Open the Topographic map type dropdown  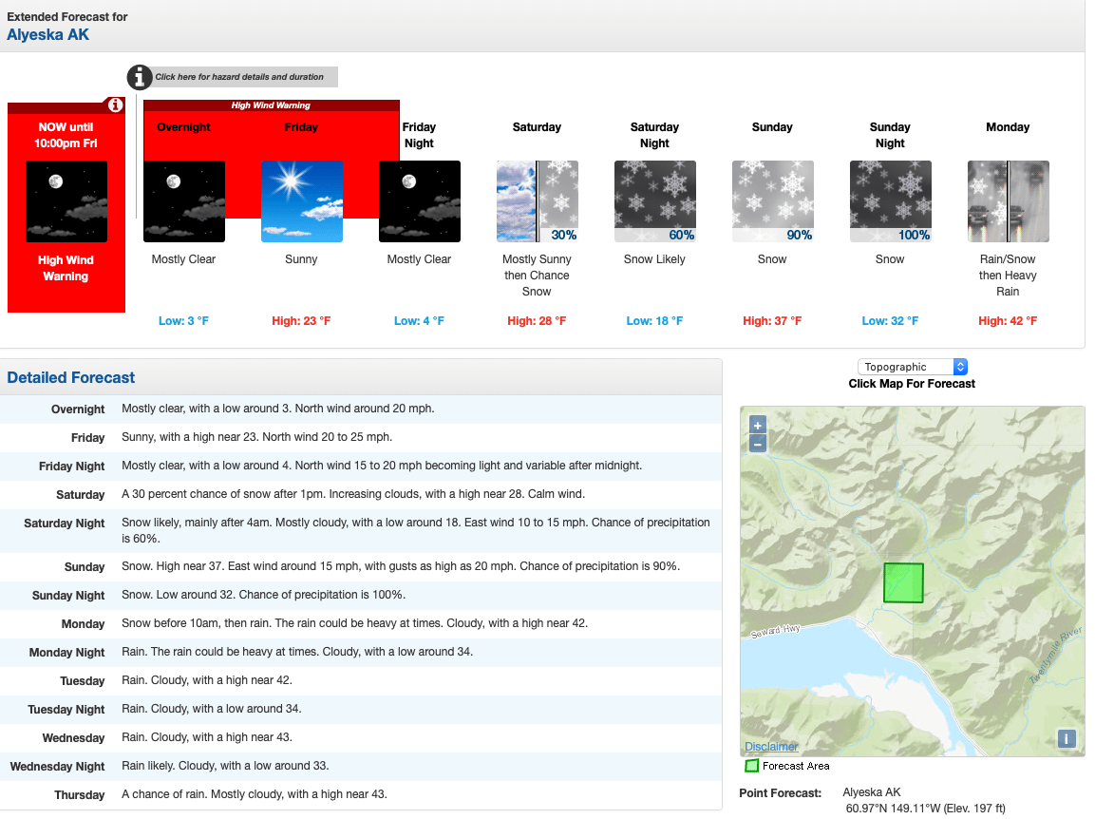(912, 367)
